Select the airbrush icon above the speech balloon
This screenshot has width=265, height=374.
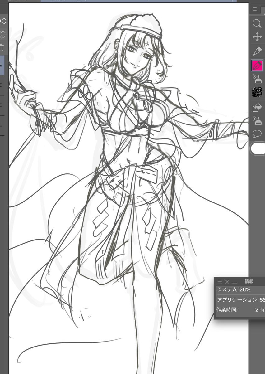257,120
